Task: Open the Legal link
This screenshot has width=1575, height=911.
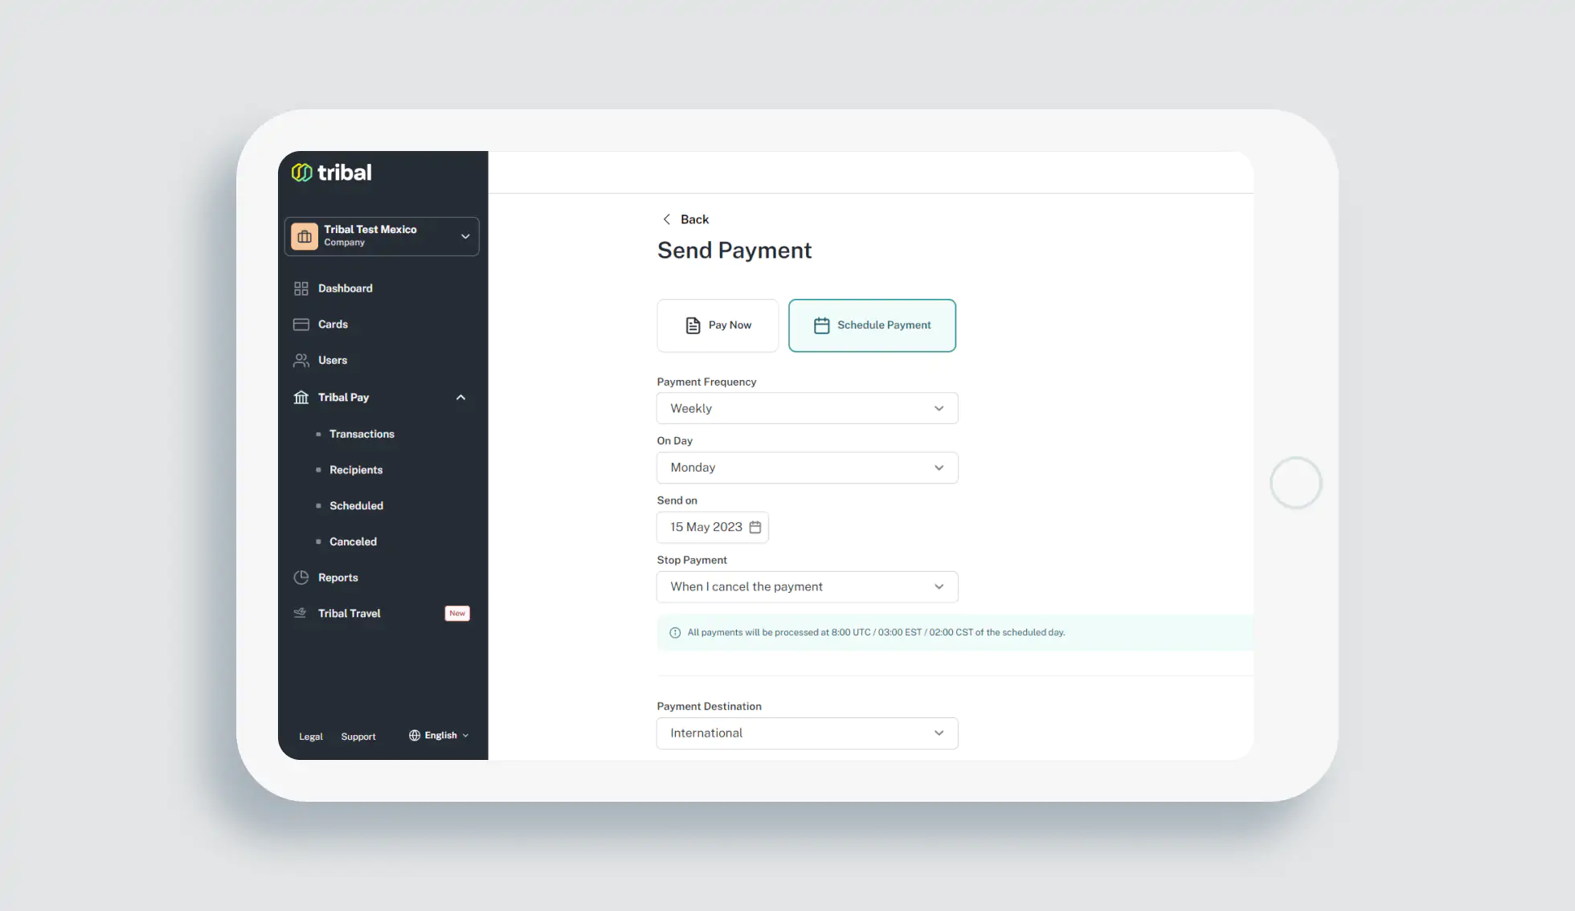Action: click(x=310, y=737)
